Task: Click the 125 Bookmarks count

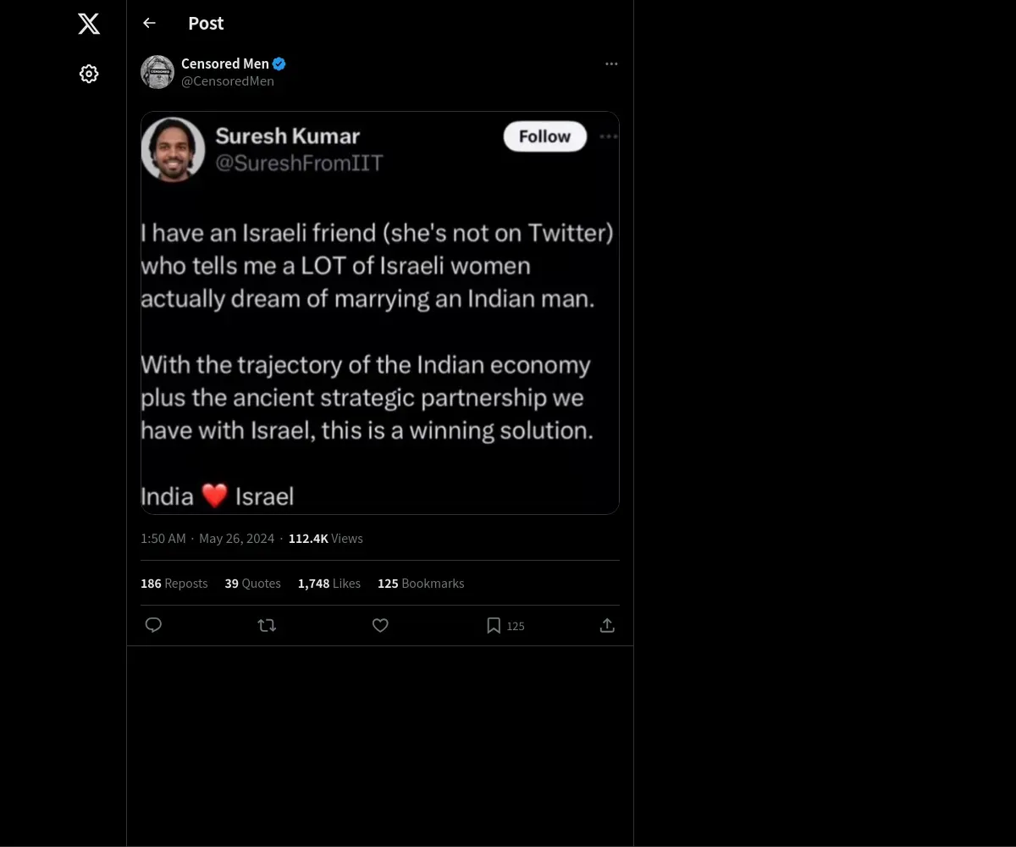Action: coord(421,584)
